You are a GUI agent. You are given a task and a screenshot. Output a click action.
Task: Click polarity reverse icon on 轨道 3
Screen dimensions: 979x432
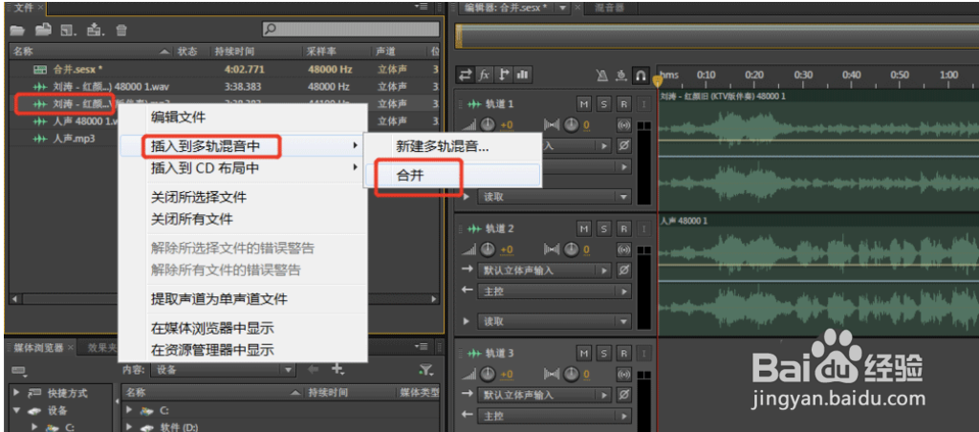623,395
